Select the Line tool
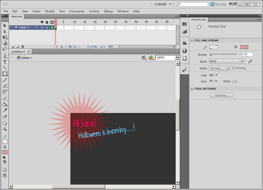This screenshot has height=190, width=263. (5, 68)
